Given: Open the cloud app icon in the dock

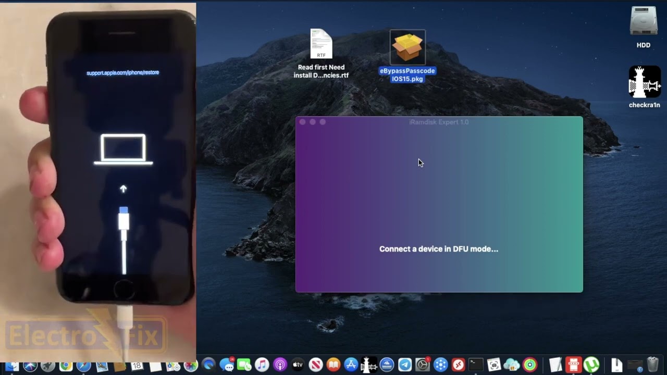Looking at the screenshot, I should click(x=512, y=365).
